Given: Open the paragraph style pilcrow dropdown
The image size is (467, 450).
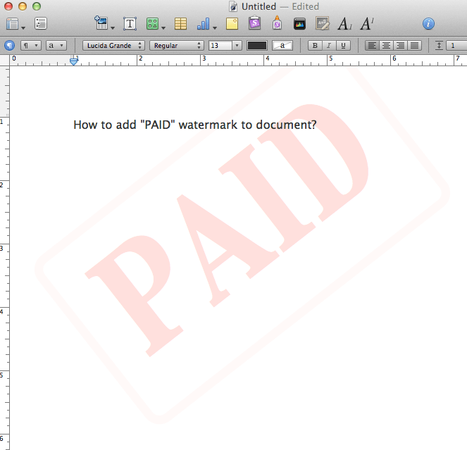Looking at the screenshot, I should coord(31,46).
